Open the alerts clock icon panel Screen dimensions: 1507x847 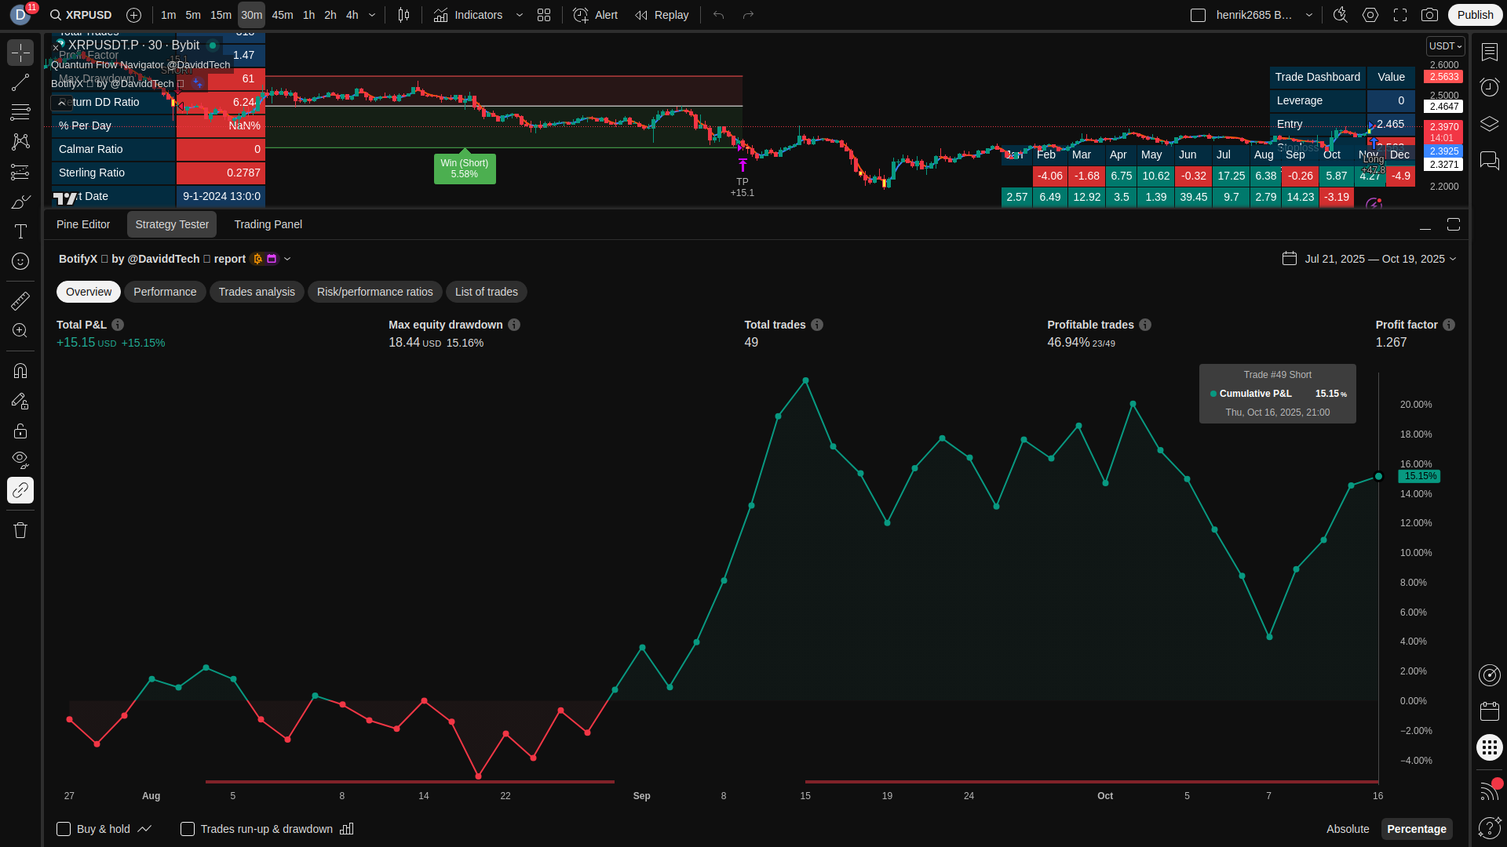1489,87
